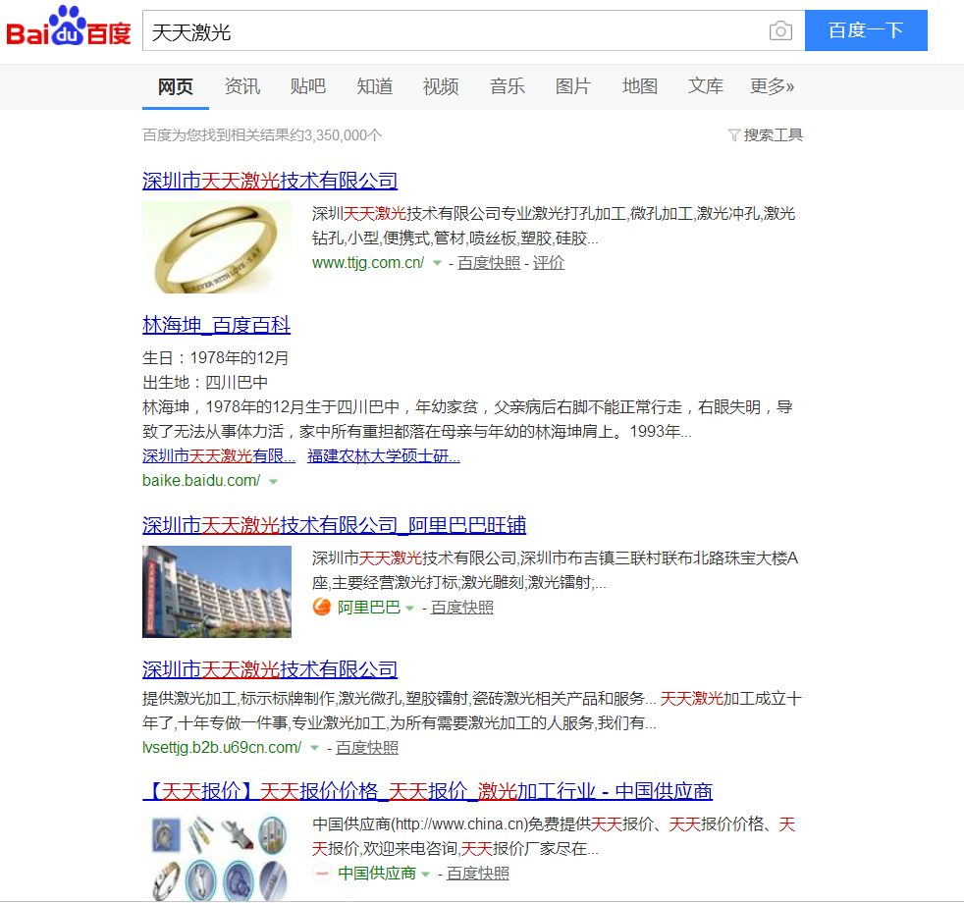Open 百度快照 for 阿里巴巴 result
Viewport: 964px width, 903px height.
pos(462,608)
